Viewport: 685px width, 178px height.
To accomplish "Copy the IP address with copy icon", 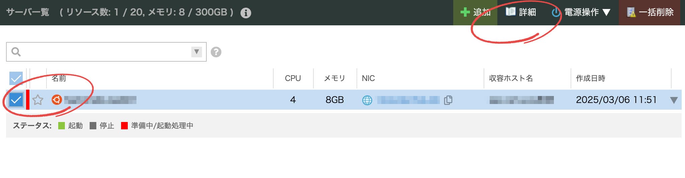I will [x=448, y=100].
